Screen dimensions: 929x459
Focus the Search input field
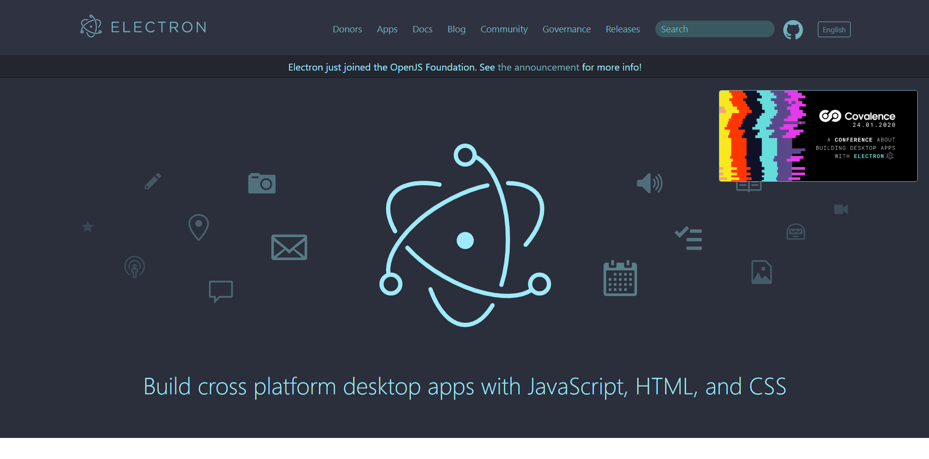click(714, 29)
